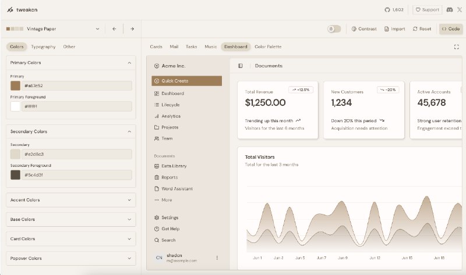The image size is (466, 275).
Task: Click the Reset button
Action: tap(422, 28)
